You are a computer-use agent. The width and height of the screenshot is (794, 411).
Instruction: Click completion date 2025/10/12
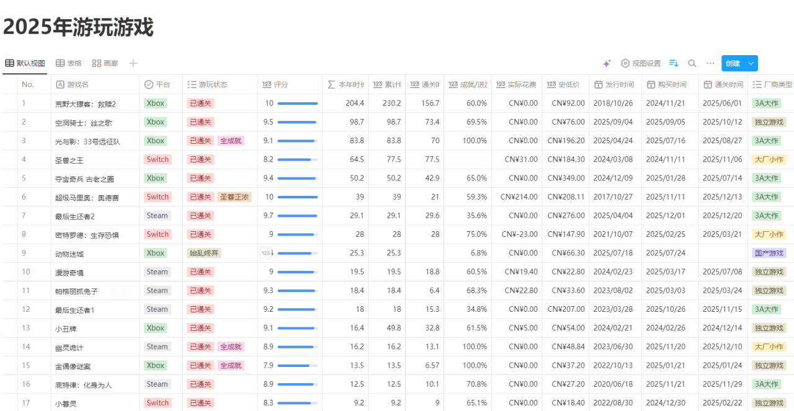click(x=722, y=122)
